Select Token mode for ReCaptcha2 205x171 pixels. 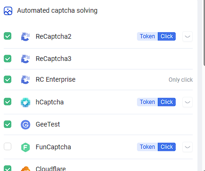click(147, 36)
